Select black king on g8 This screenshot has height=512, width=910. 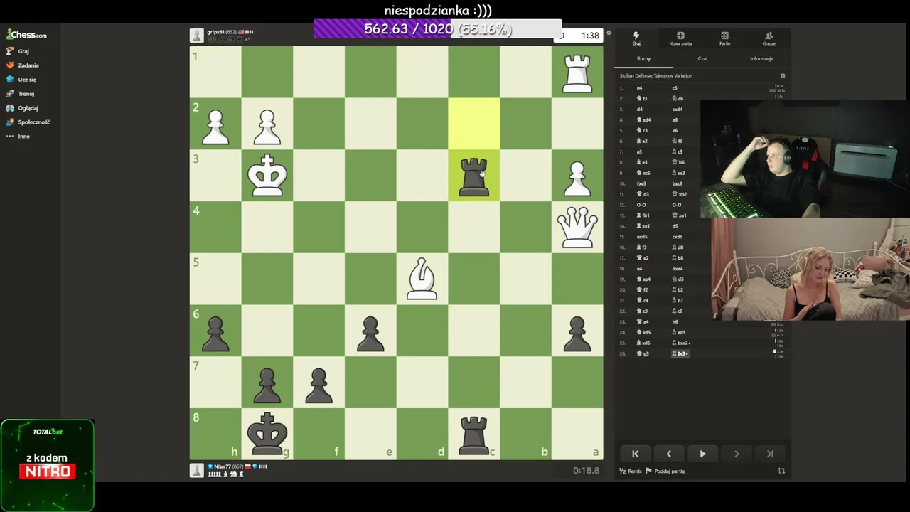pyautogui.click(x=267, y=434)
